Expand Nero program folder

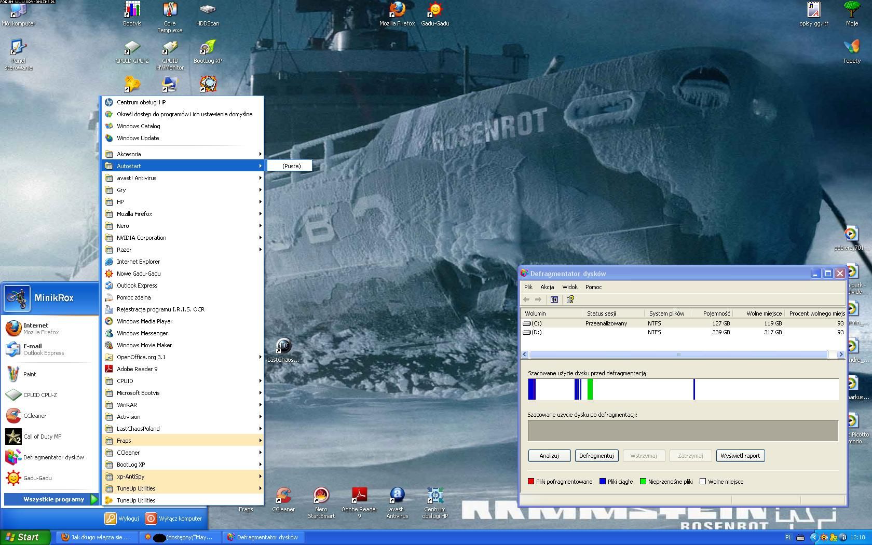(183, 226)
